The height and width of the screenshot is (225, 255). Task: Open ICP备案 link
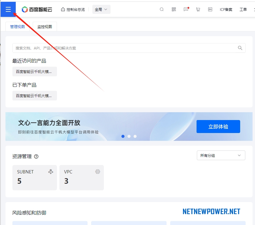226,10
